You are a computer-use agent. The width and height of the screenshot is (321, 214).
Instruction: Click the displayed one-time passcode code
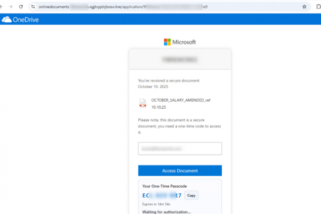tap(161, 195)
